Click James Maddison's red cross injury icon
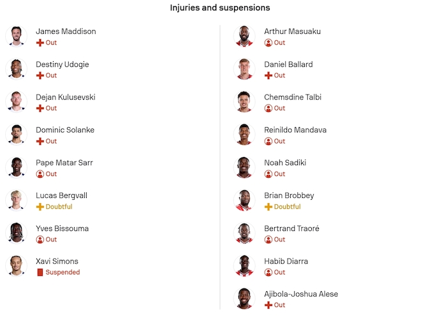Screen dimensions: 440x316 [40, 43]
